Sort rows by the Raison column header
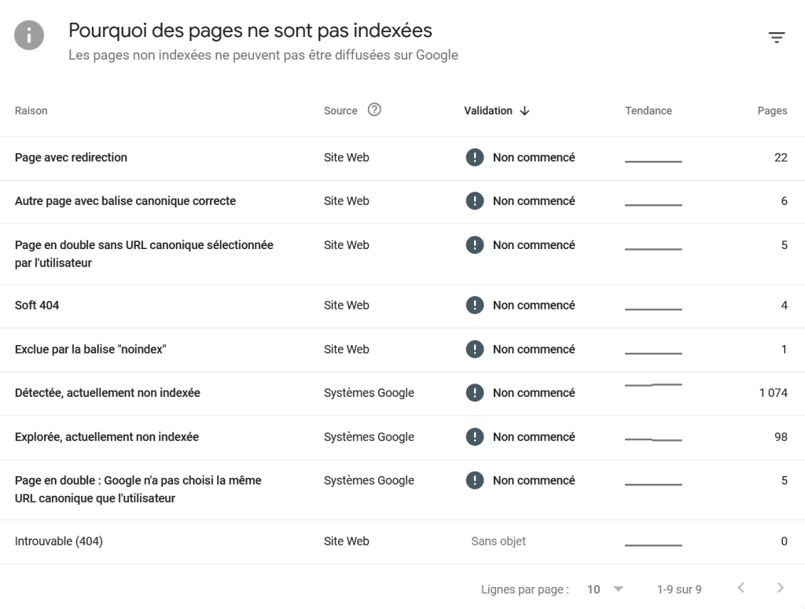This screenshot has height=609, width=805. [x=31, y=111]
